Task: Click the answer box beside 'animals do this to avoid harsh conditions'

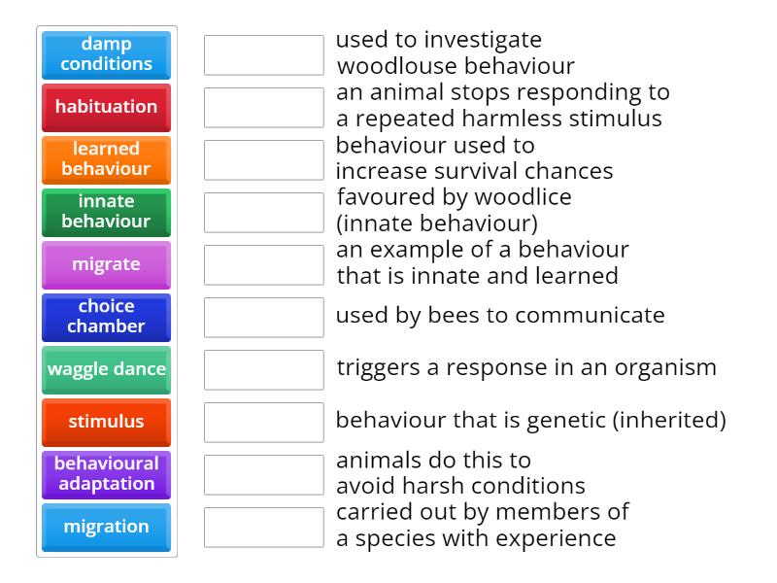Action: (263, 474)
